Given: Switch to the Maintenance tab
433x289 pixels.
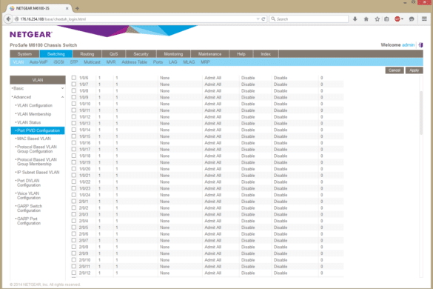Looking at the screenshot, I should coord(210,54).
